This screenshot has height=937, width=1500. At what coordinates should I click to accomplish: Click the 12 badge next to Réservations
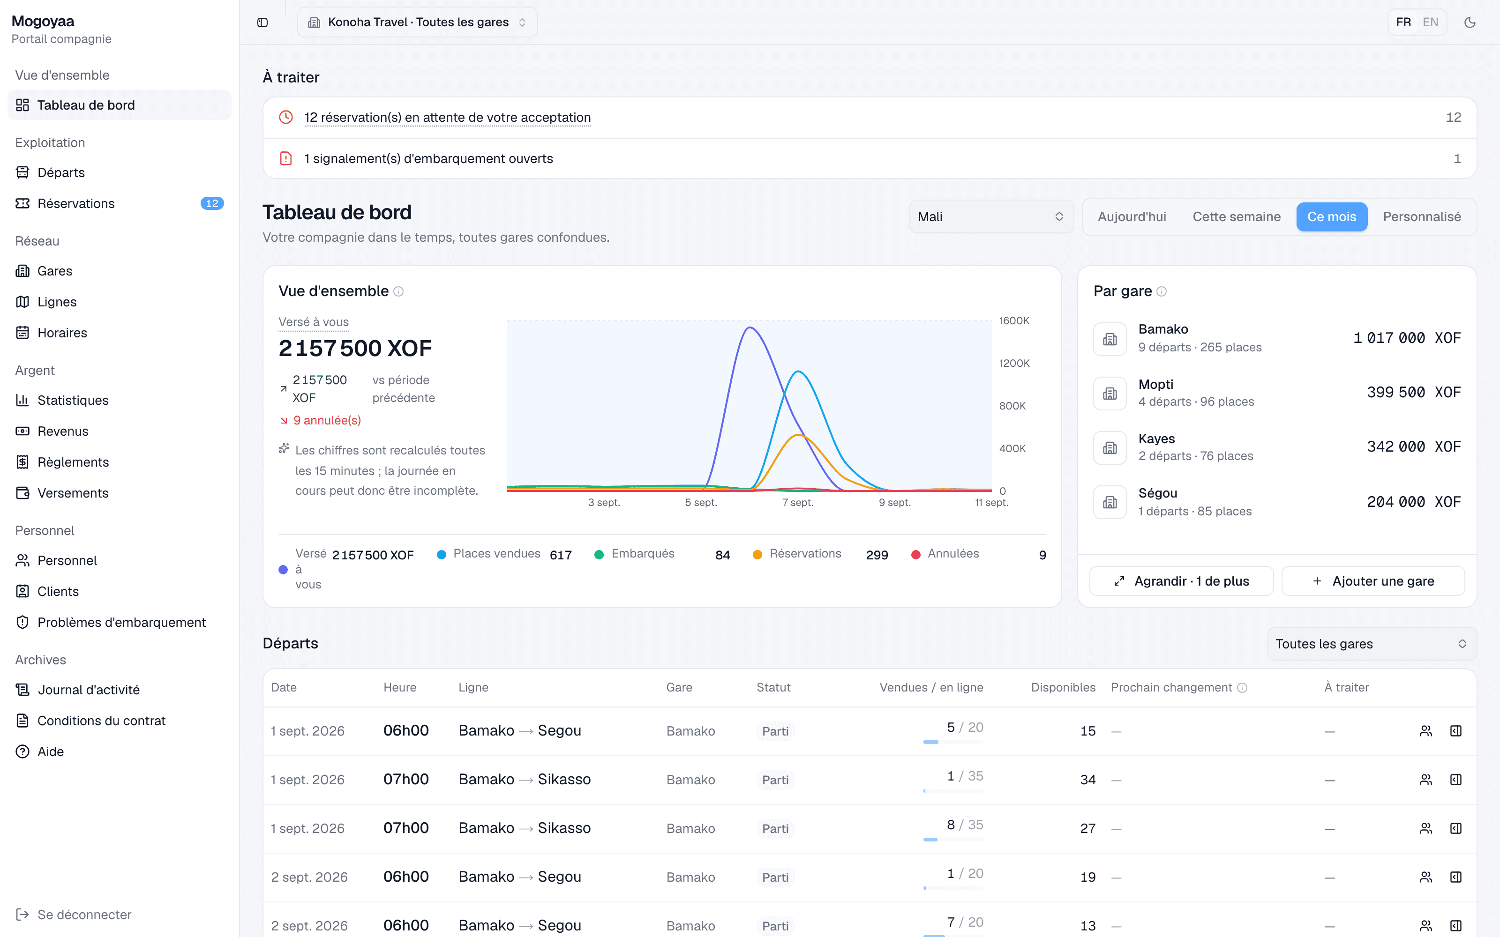coord(212,203)
